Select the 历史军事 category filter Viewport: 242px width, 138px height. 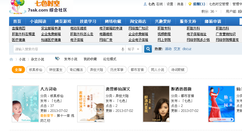[x=117, y=70]
